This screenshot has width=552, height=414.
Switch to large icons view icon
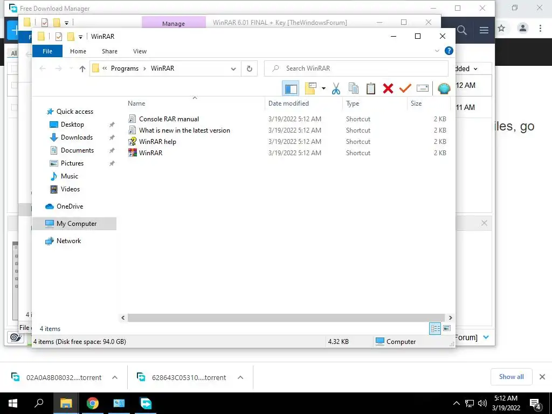click(447, 328)
